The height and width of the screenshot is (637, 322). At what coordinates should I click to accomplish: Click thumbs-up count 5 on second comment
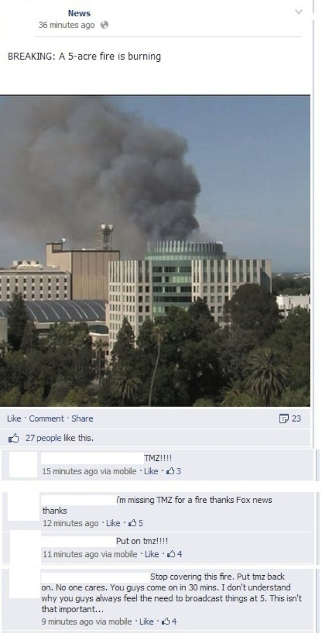[x=135, y=523]
